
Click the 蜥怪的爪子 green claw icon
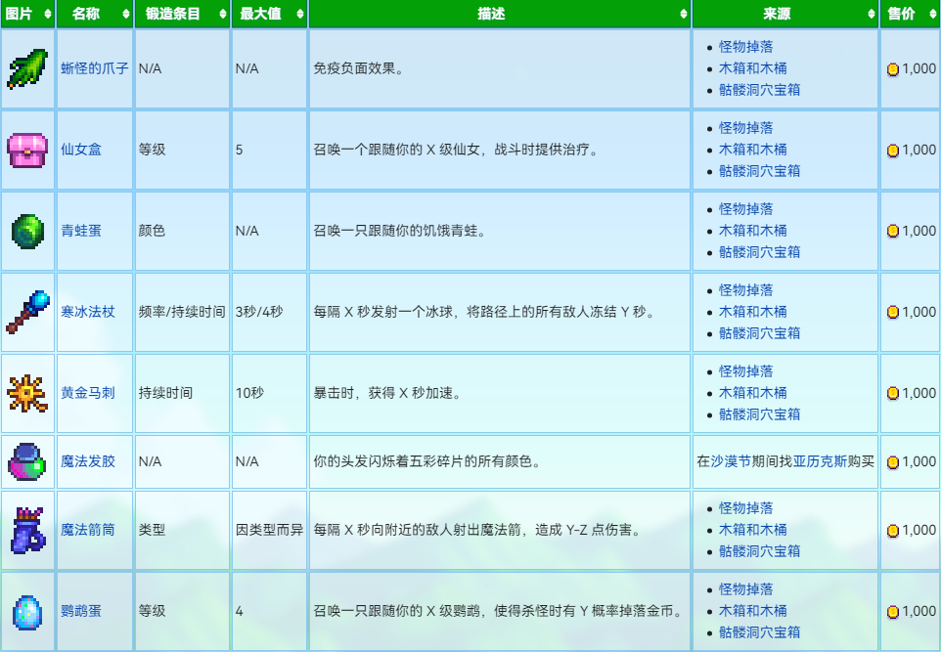(x=27, y=68)
